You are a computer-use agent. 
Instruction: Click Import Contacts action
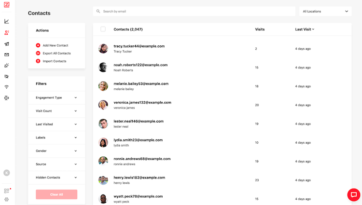click(54, 61)
